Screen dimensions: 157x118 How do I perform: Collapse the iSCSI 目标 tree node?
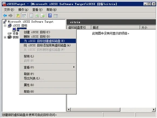click(5, 26)
